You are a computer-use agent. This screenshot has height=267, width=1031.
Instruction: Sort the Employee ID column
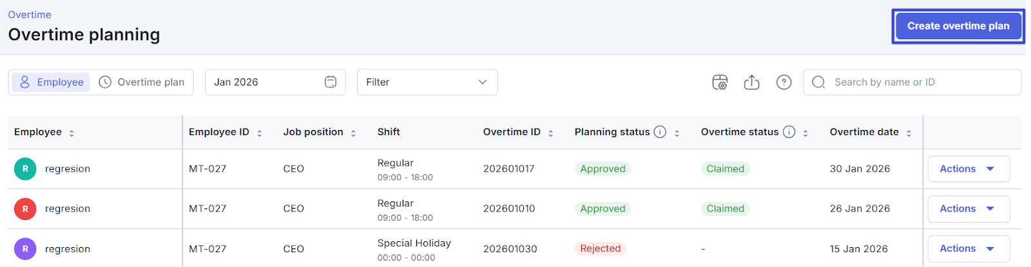(x=259, y=133)
